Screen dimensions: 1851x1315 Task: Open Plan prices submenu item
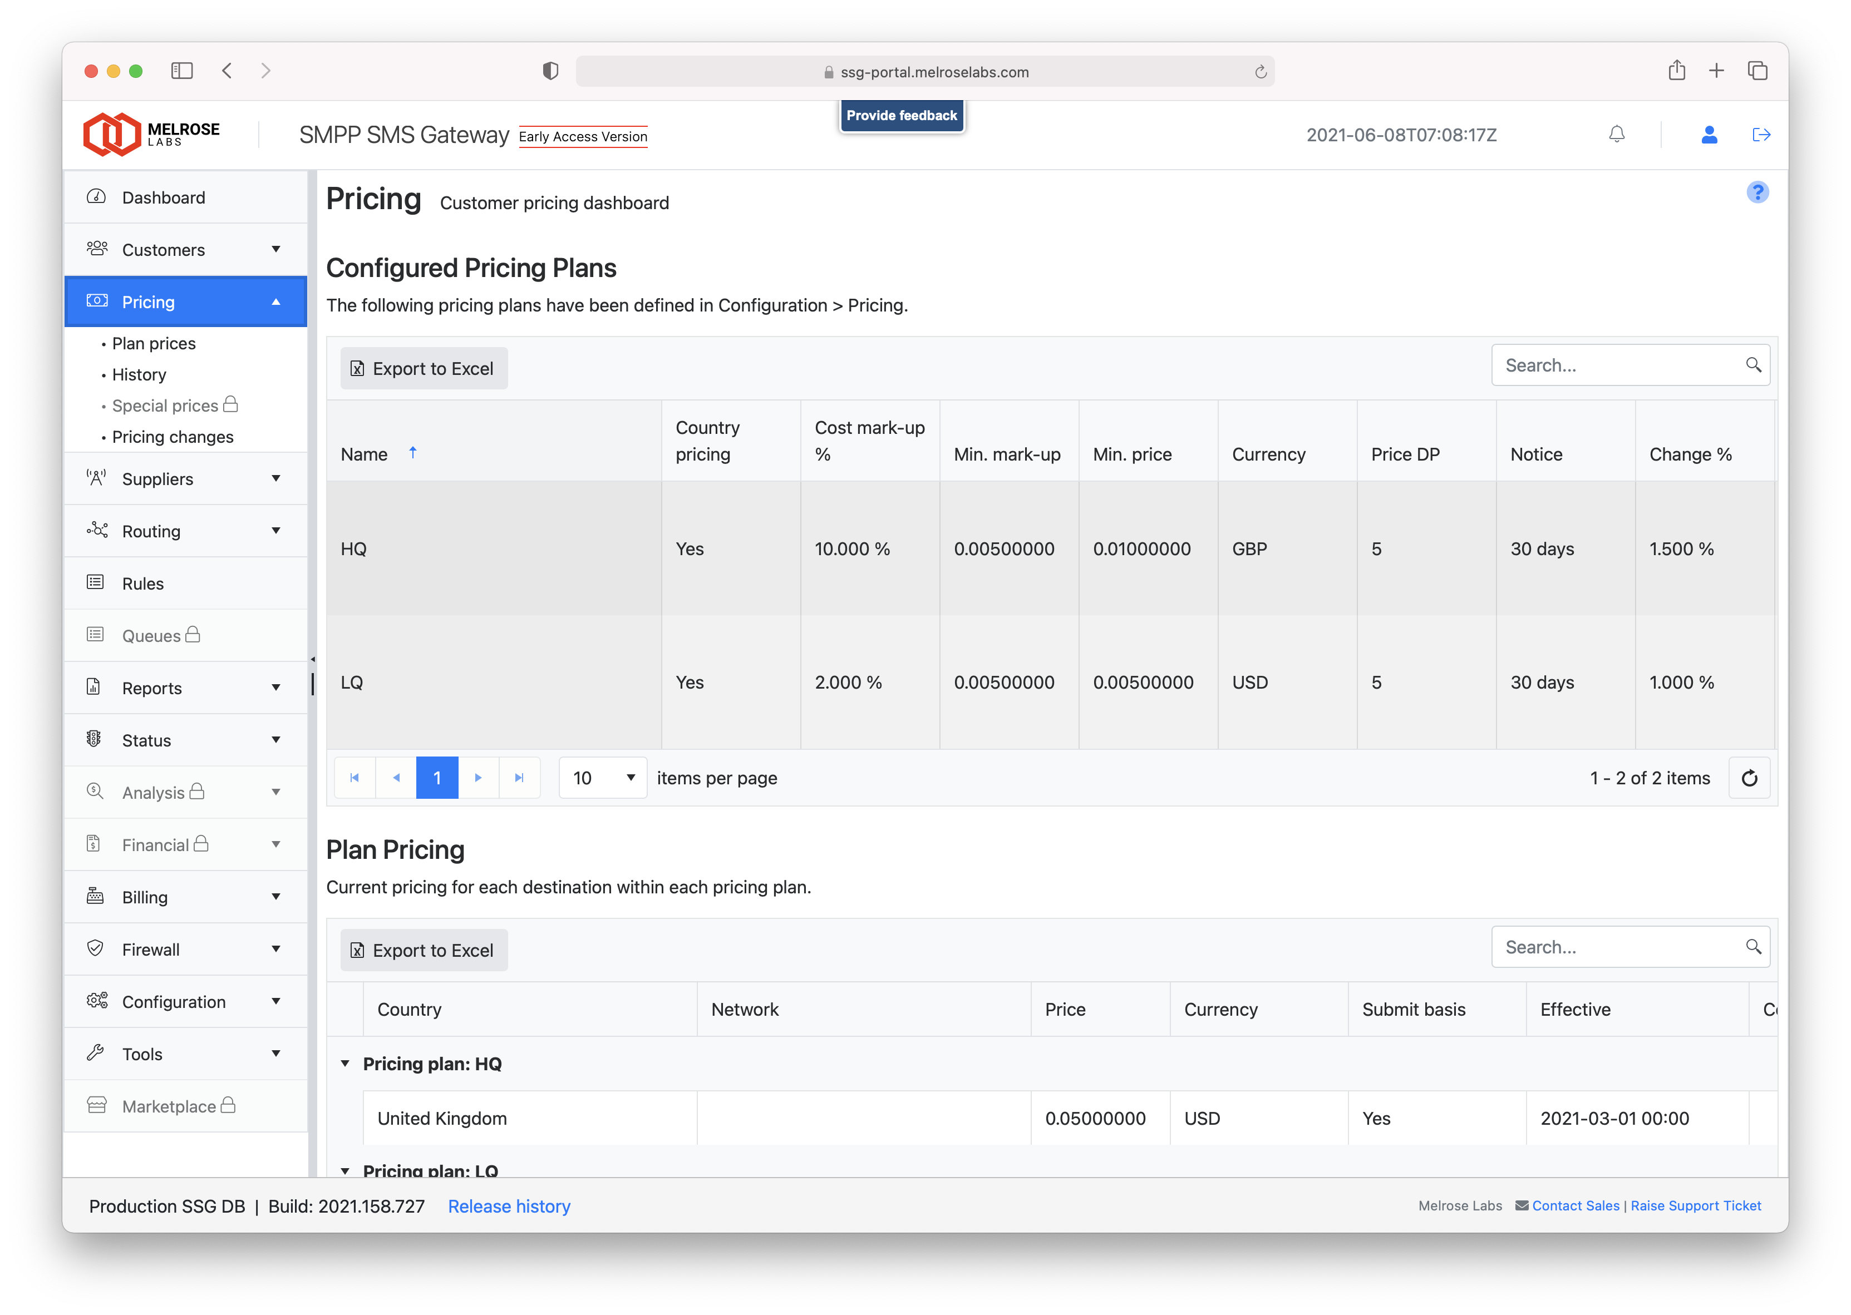pos(154,343)
